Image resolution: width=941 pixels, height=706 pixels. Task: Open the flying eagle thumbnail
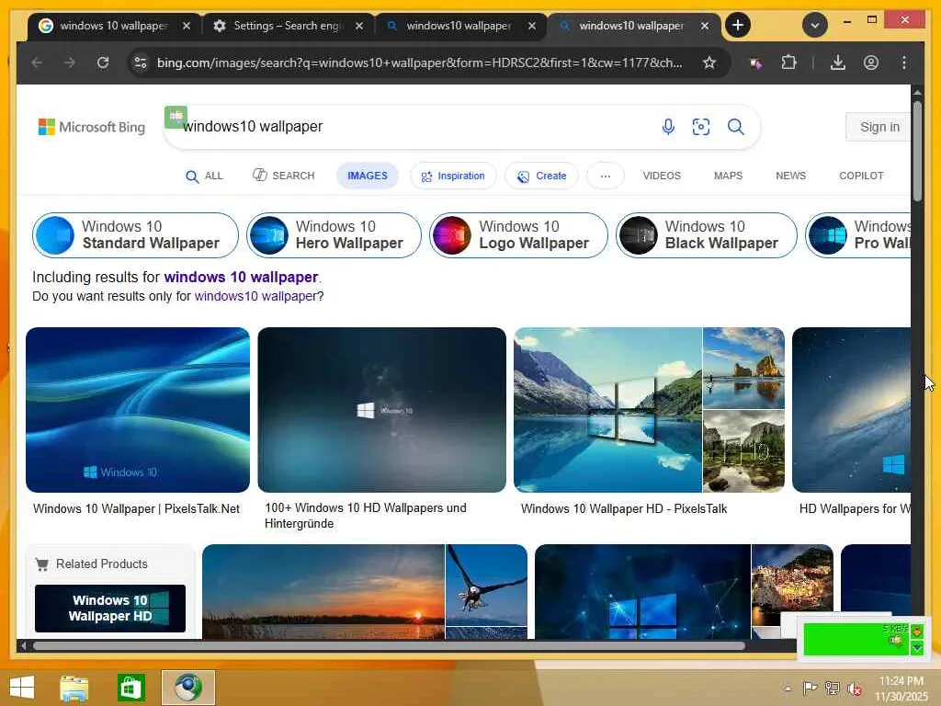point(487,586)
